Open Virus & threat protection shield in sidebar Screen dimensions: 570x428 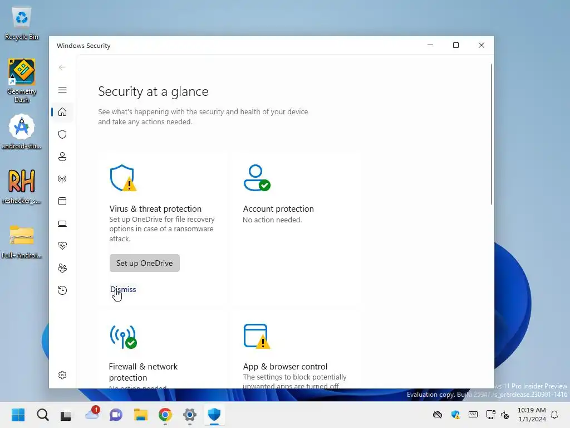click(x=62, y=134)
